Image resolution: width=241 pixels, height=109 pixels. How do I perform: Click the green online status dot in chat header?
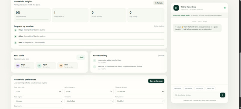[225, 8]
